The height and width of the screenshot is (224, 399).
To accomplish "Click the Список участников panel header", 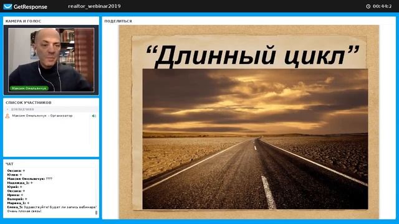I will pos(29,103).
